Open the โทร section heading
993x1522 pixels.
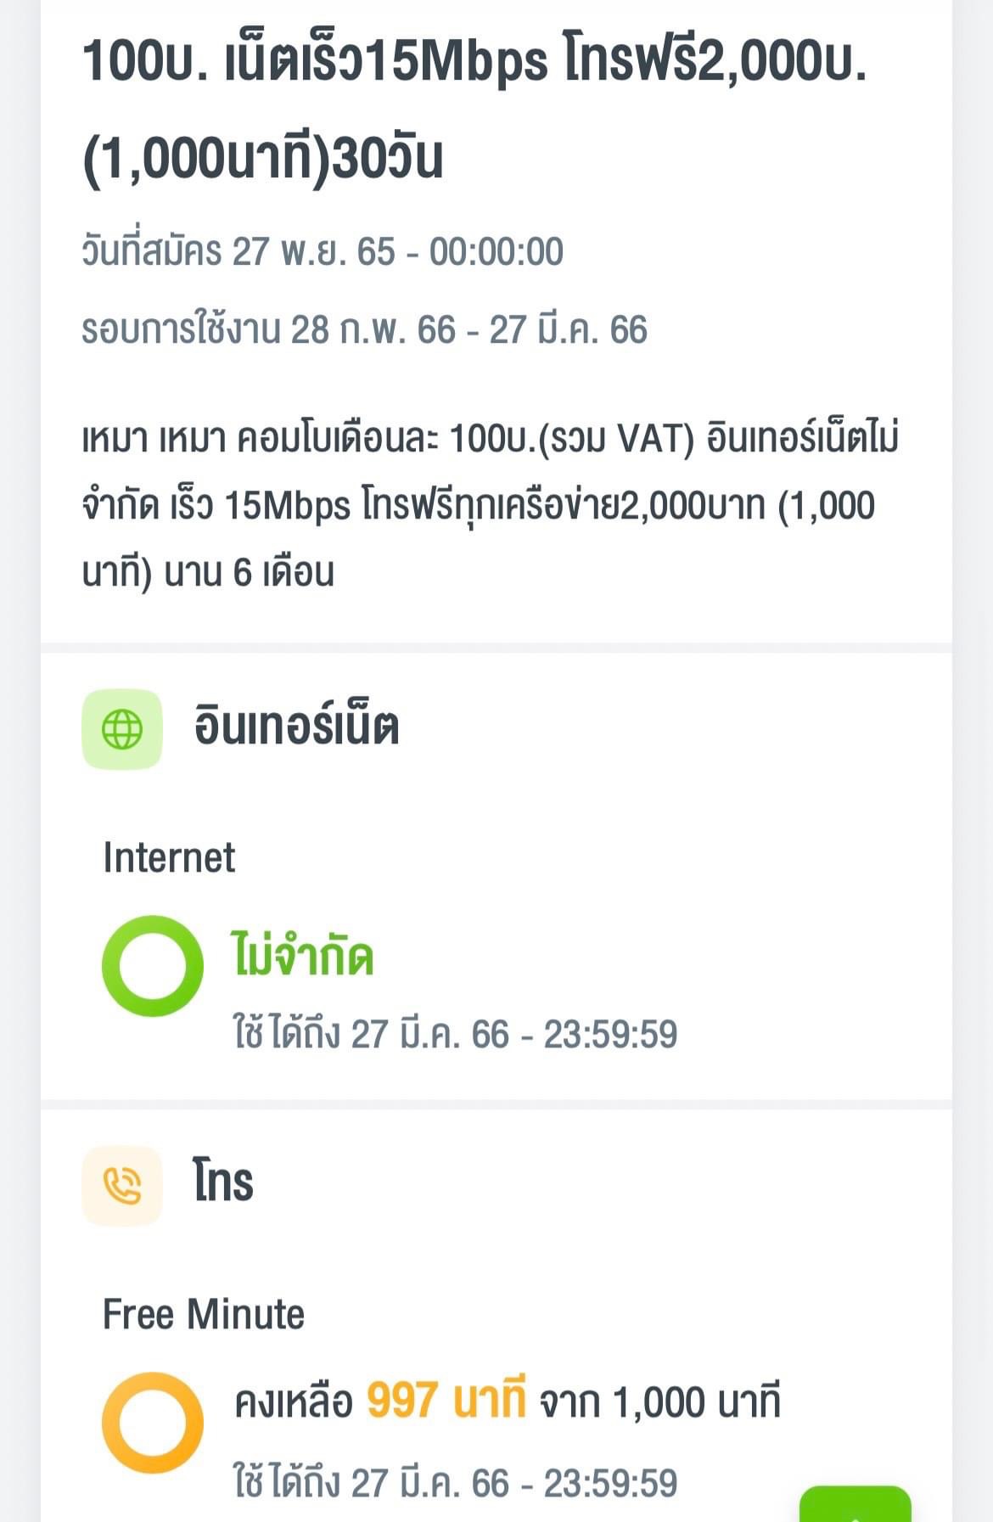pyautogui.click(x=223, y=1182)
